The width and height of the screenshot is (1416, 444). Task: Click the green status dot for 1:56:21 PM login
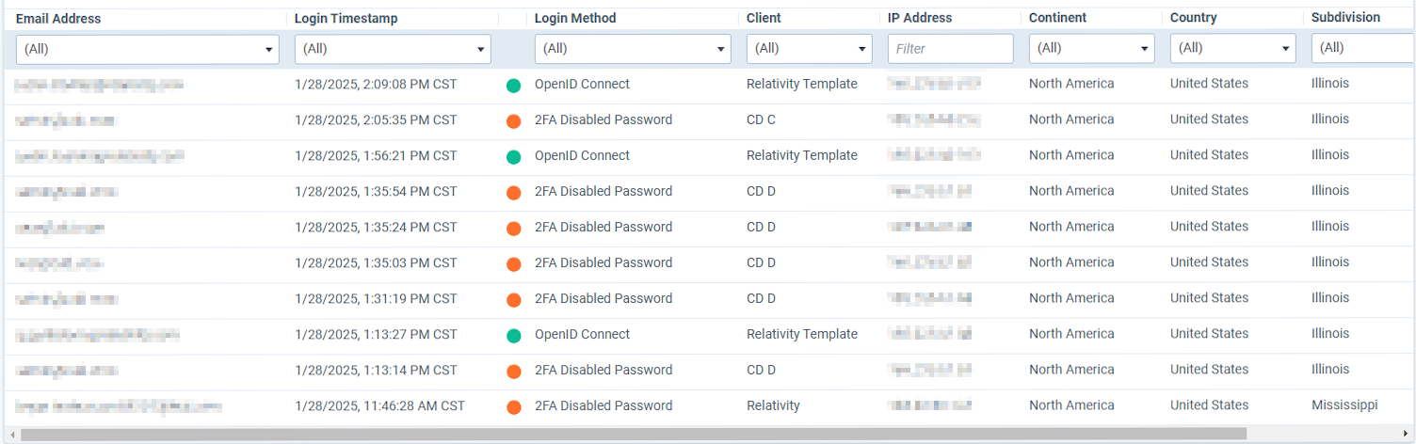(513, 157)
